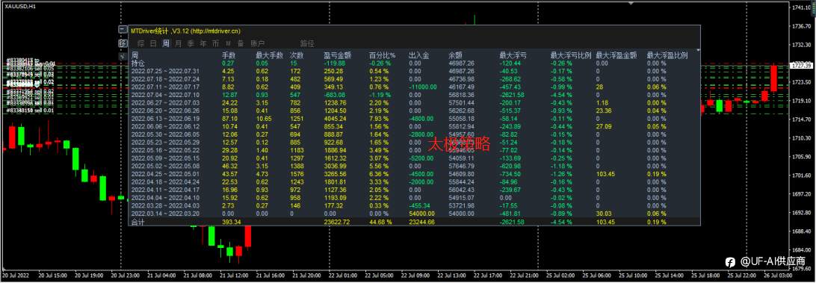Image resolution: width=816 pixels, height=283 pixels.
Task: Click the 合计 total row label
Action: pos(138,222)
